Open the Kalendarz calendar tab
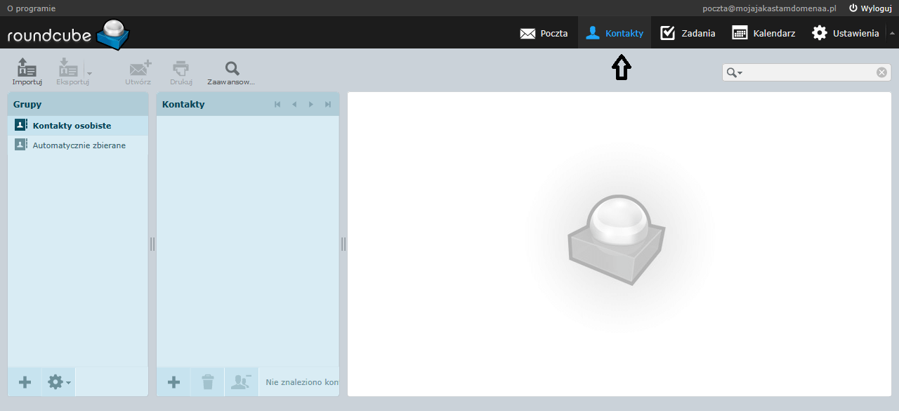 763,33
